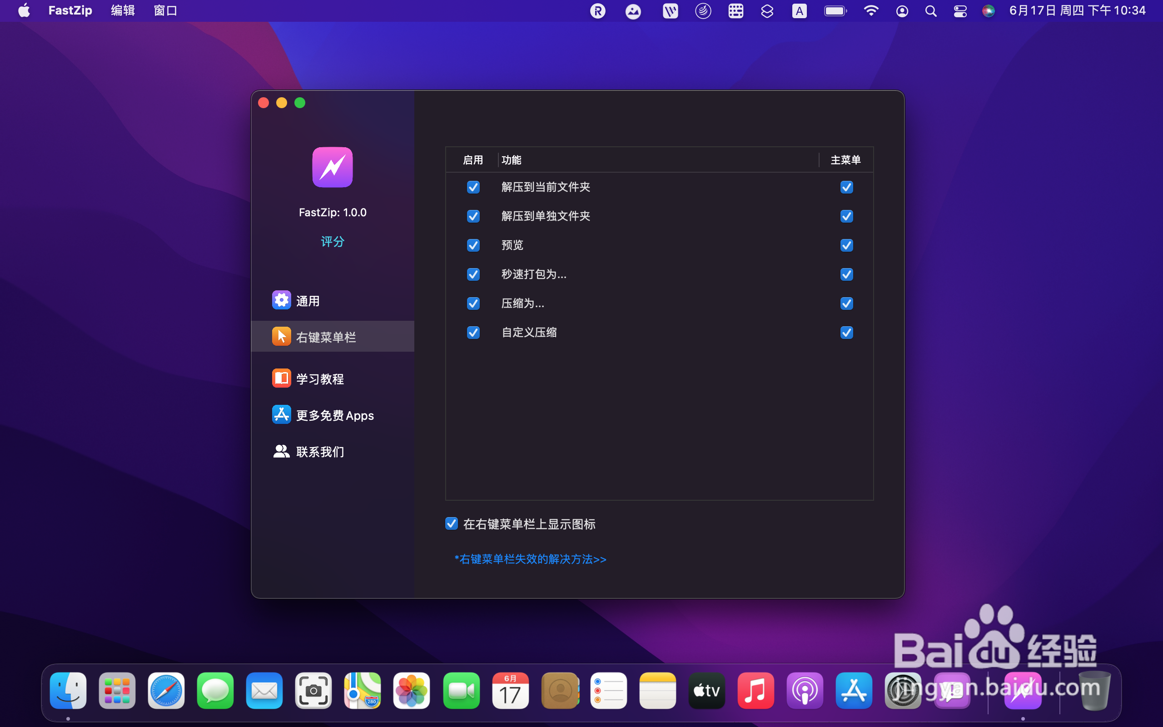Viewport: 1163px width, 727px height.
Task: Open Photos from the Dock
Action: tap(412, 691)
